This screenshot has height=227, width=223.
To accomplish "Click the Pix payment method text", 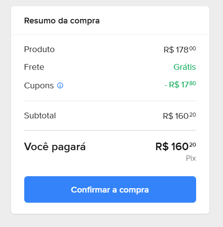I will click(x=191, y=158).
